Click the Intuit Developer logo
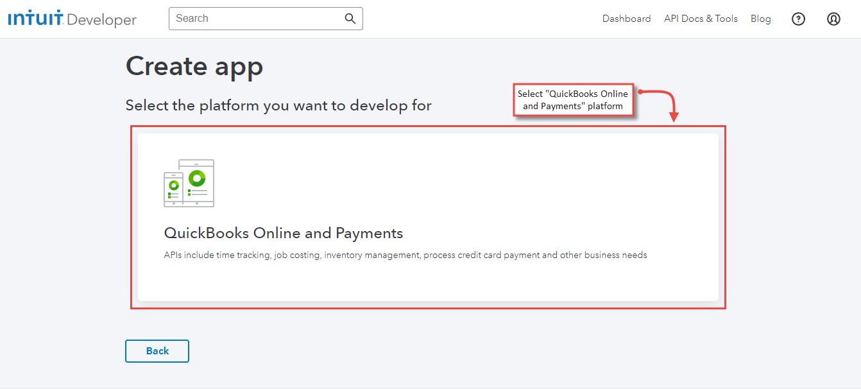The width and height of the screenshot is (861, 389). tap(72, 19)
